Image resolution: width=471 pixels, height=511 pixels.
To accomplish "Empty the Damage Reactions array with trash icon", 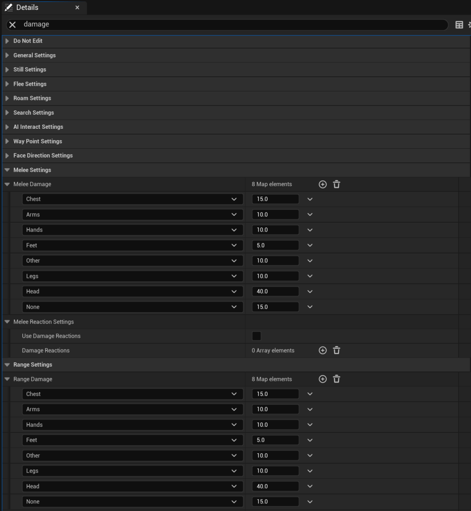I will (x=336, y=350).
